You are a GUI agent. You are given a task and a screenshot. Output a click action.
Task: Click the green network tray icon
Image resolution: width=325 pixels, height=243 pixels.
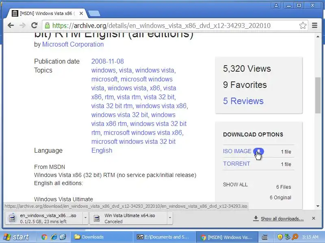(287, 237)
